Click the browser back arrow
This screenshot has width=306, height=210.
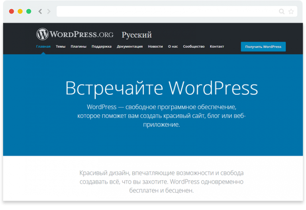pos(40,12)
